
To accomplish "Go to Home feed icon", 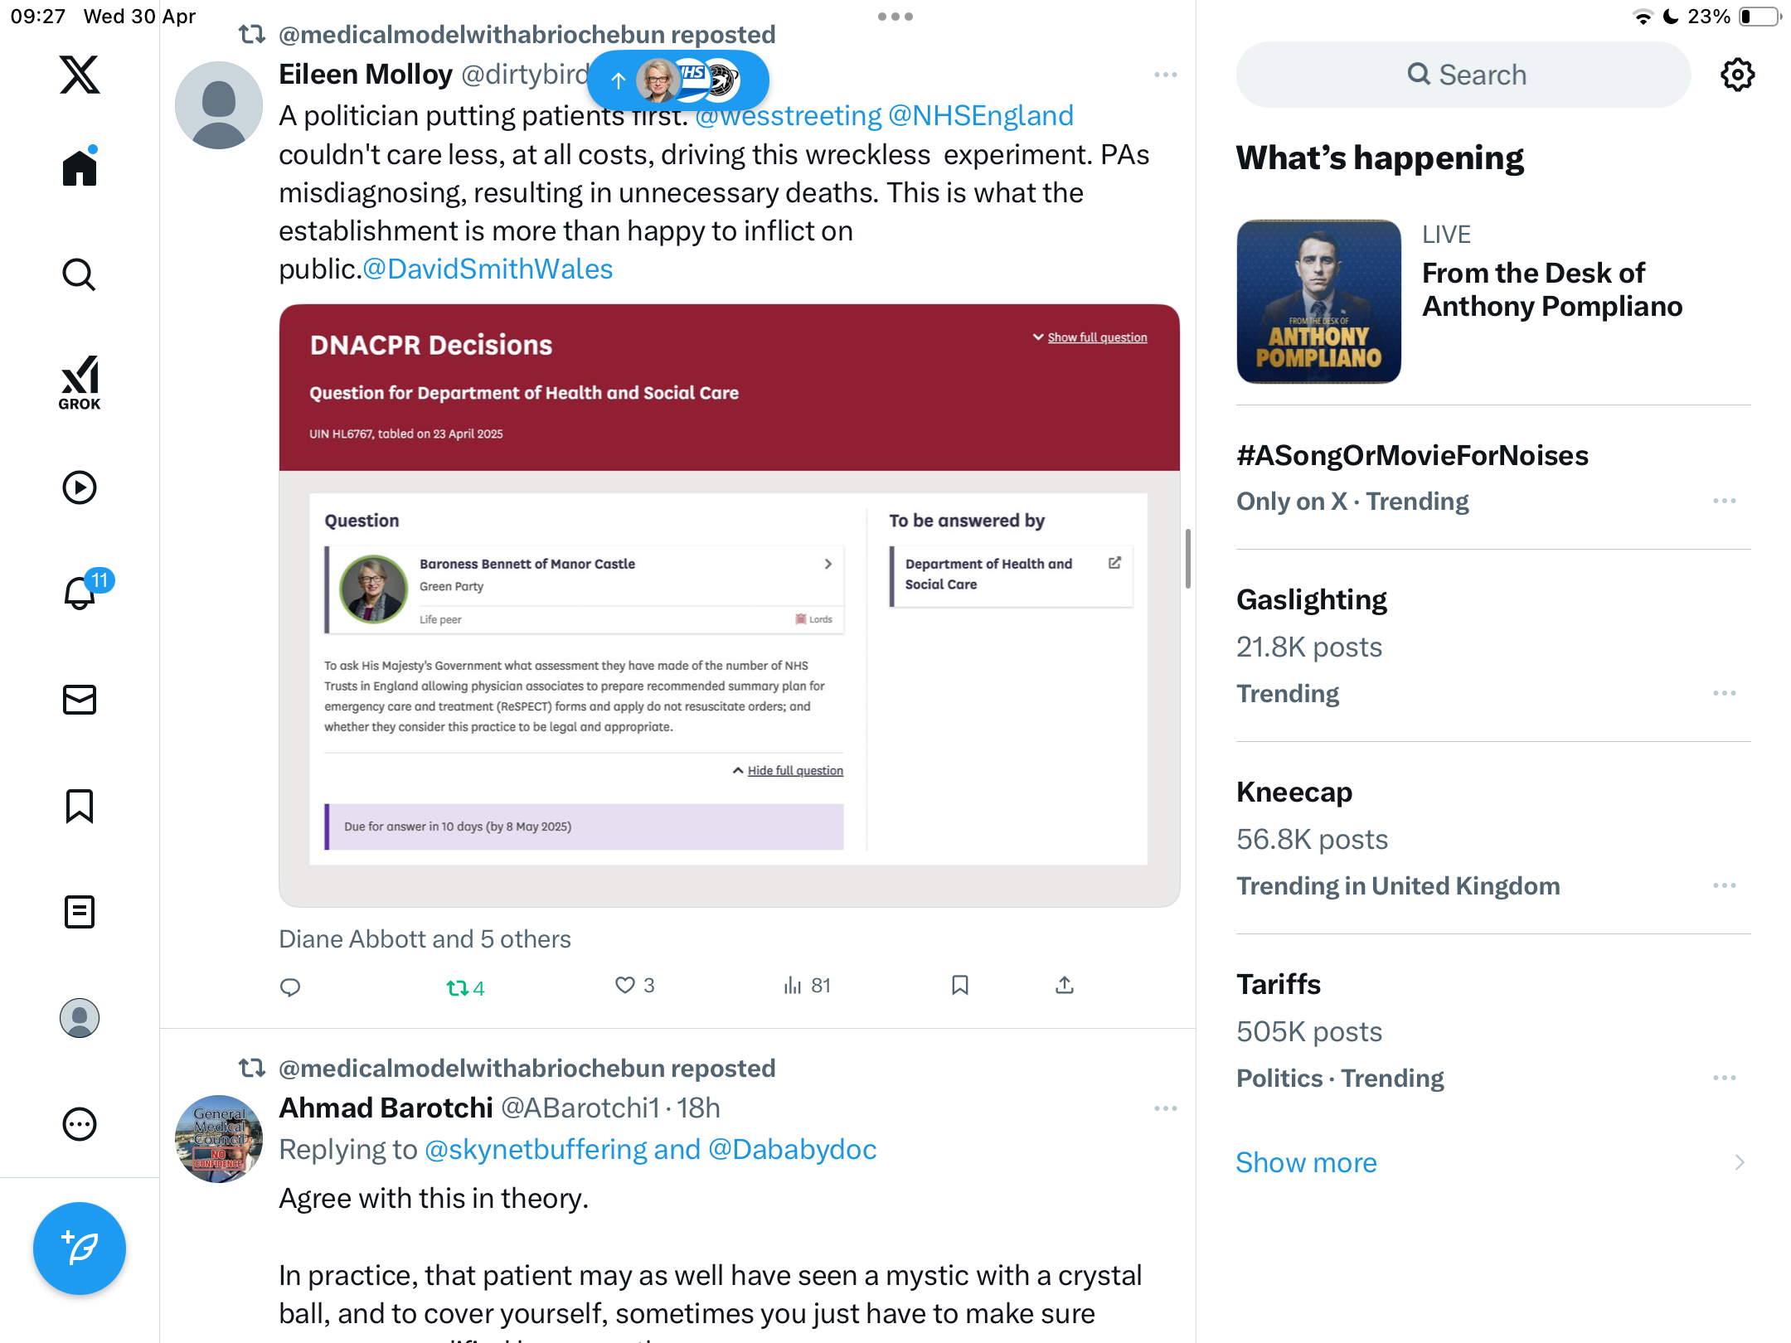I will pos(80,167).
